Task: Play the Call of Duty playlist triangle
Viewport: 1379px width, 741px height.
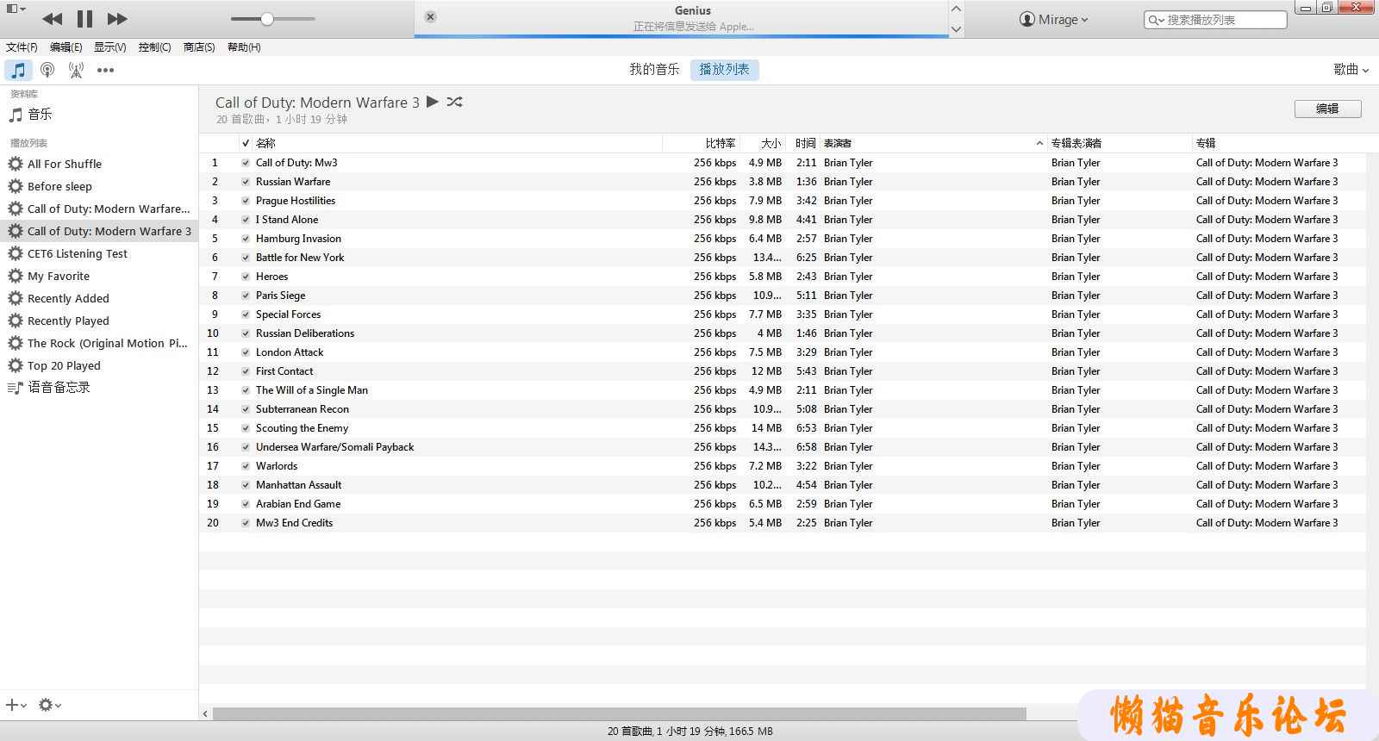Action: click(433, 102)
